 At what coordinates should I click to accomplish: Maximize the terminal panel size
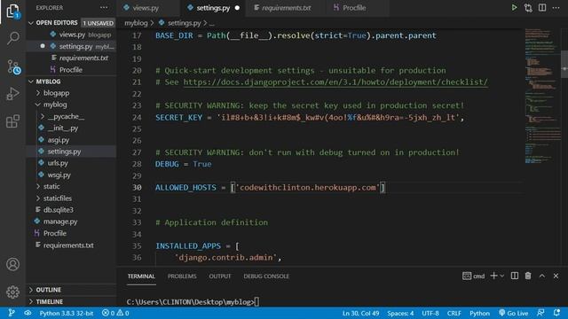tap(542, 276)
